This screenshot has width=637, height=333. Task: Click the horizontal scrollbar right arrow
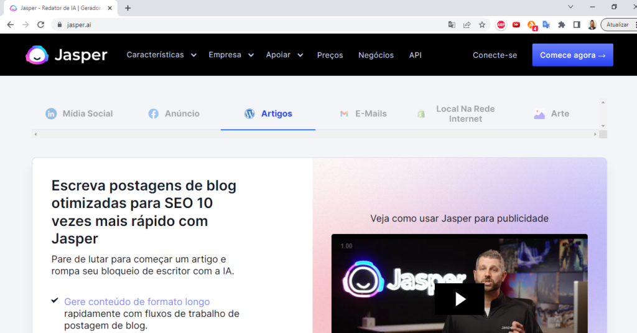[x=595, y=134]
